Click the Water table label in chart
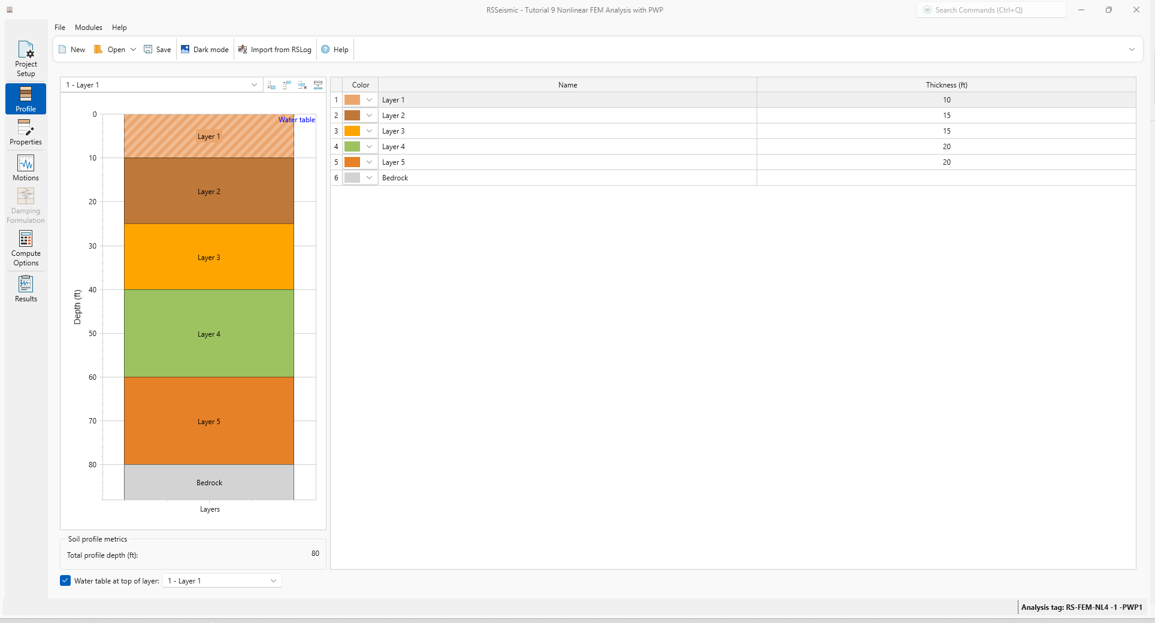This screenshot has width=1155, height=623. coord(297,120)
